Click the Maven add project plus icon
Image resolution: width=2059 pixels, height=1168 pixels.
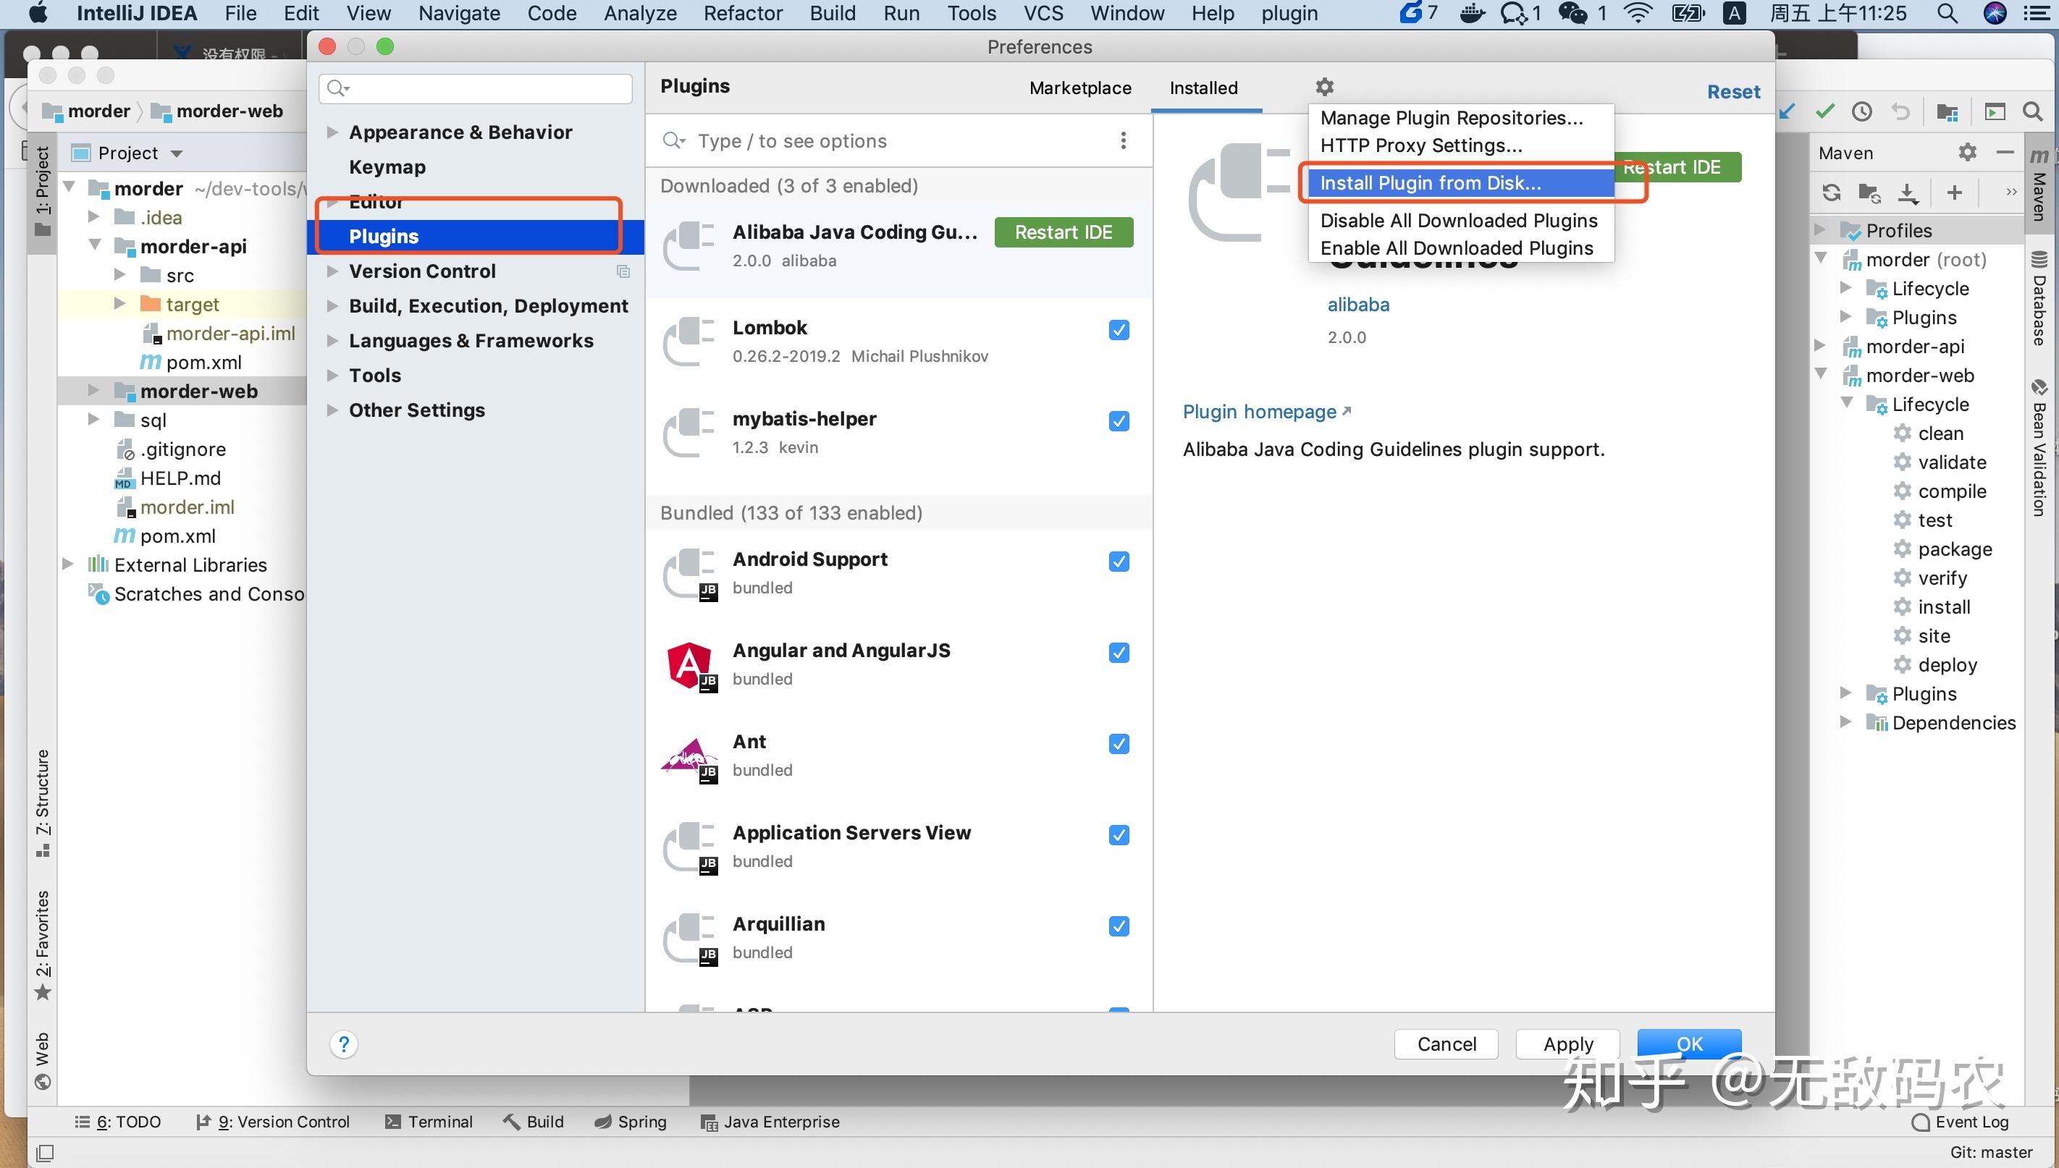pos(1955,192)
